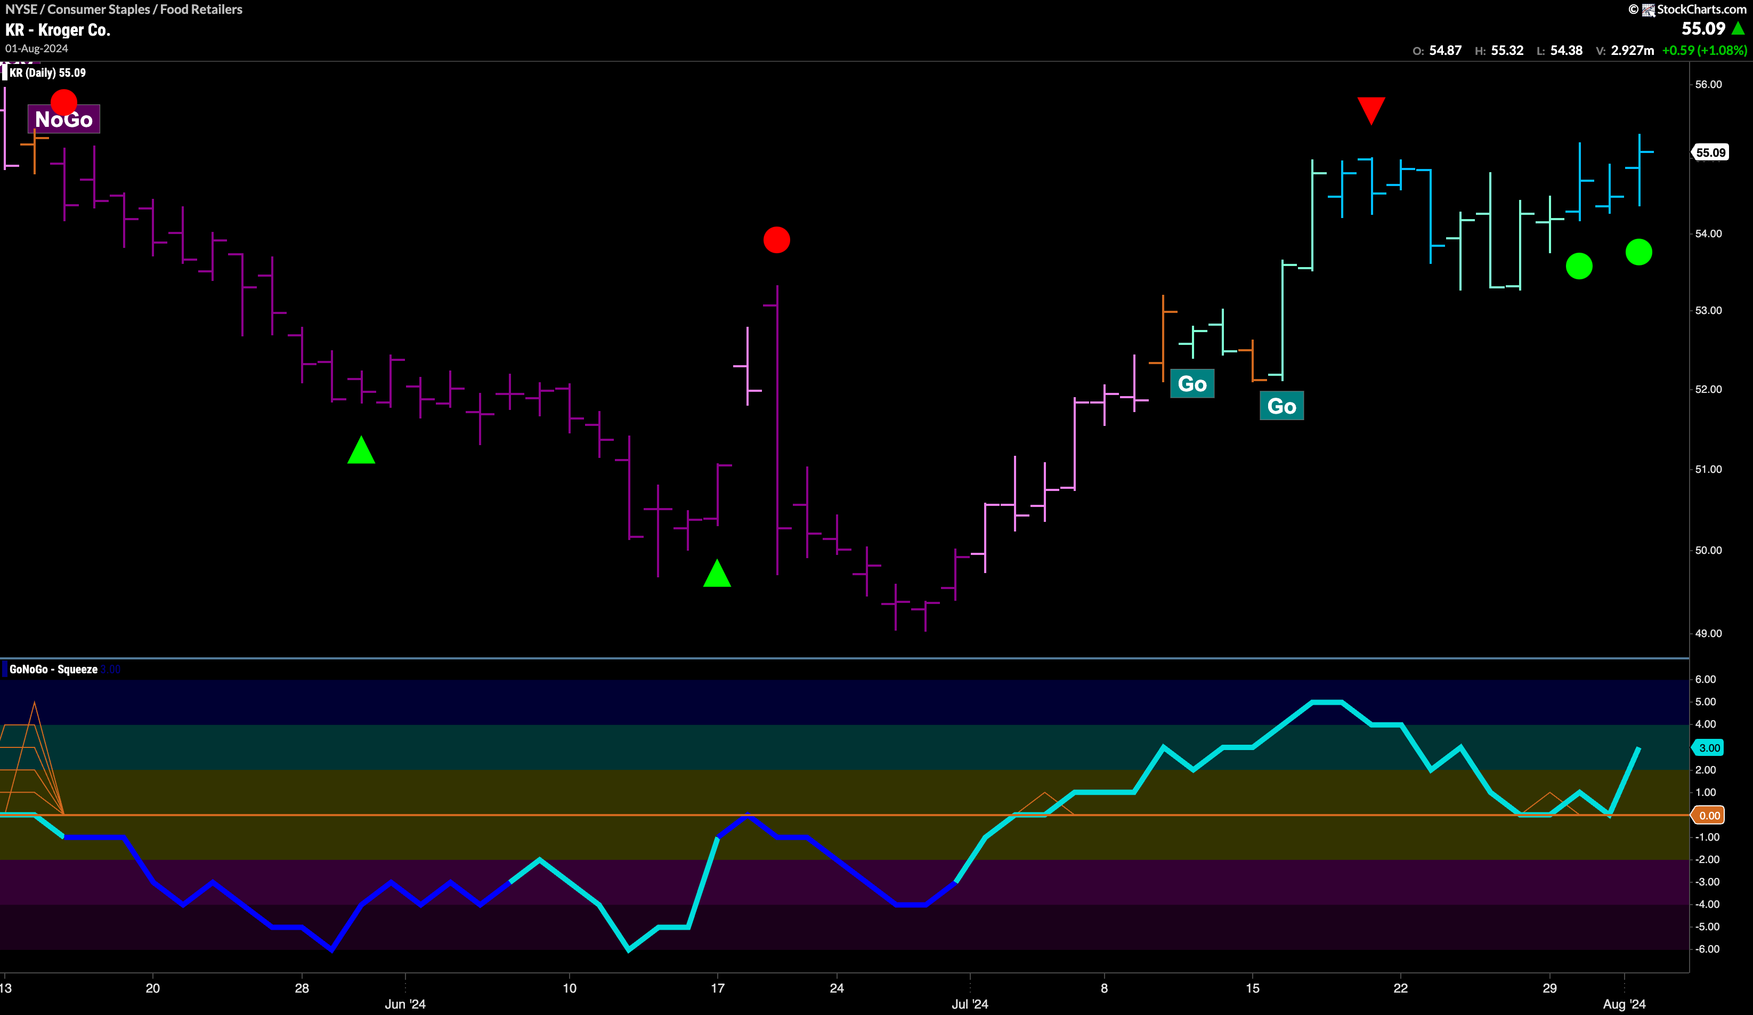1753x1015 pixels.
Task: Click the Jun '24 axis label
Action: coord(405,1004)
